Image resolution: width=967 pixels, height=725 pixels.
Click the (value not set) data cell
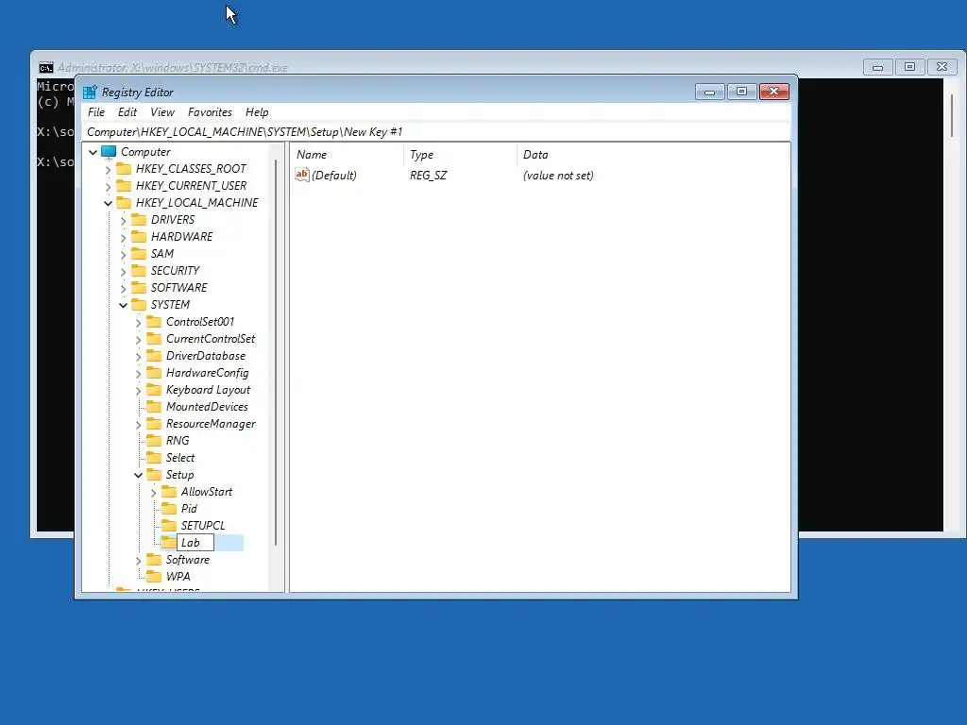pyautogui.click(x=558, y=176)
